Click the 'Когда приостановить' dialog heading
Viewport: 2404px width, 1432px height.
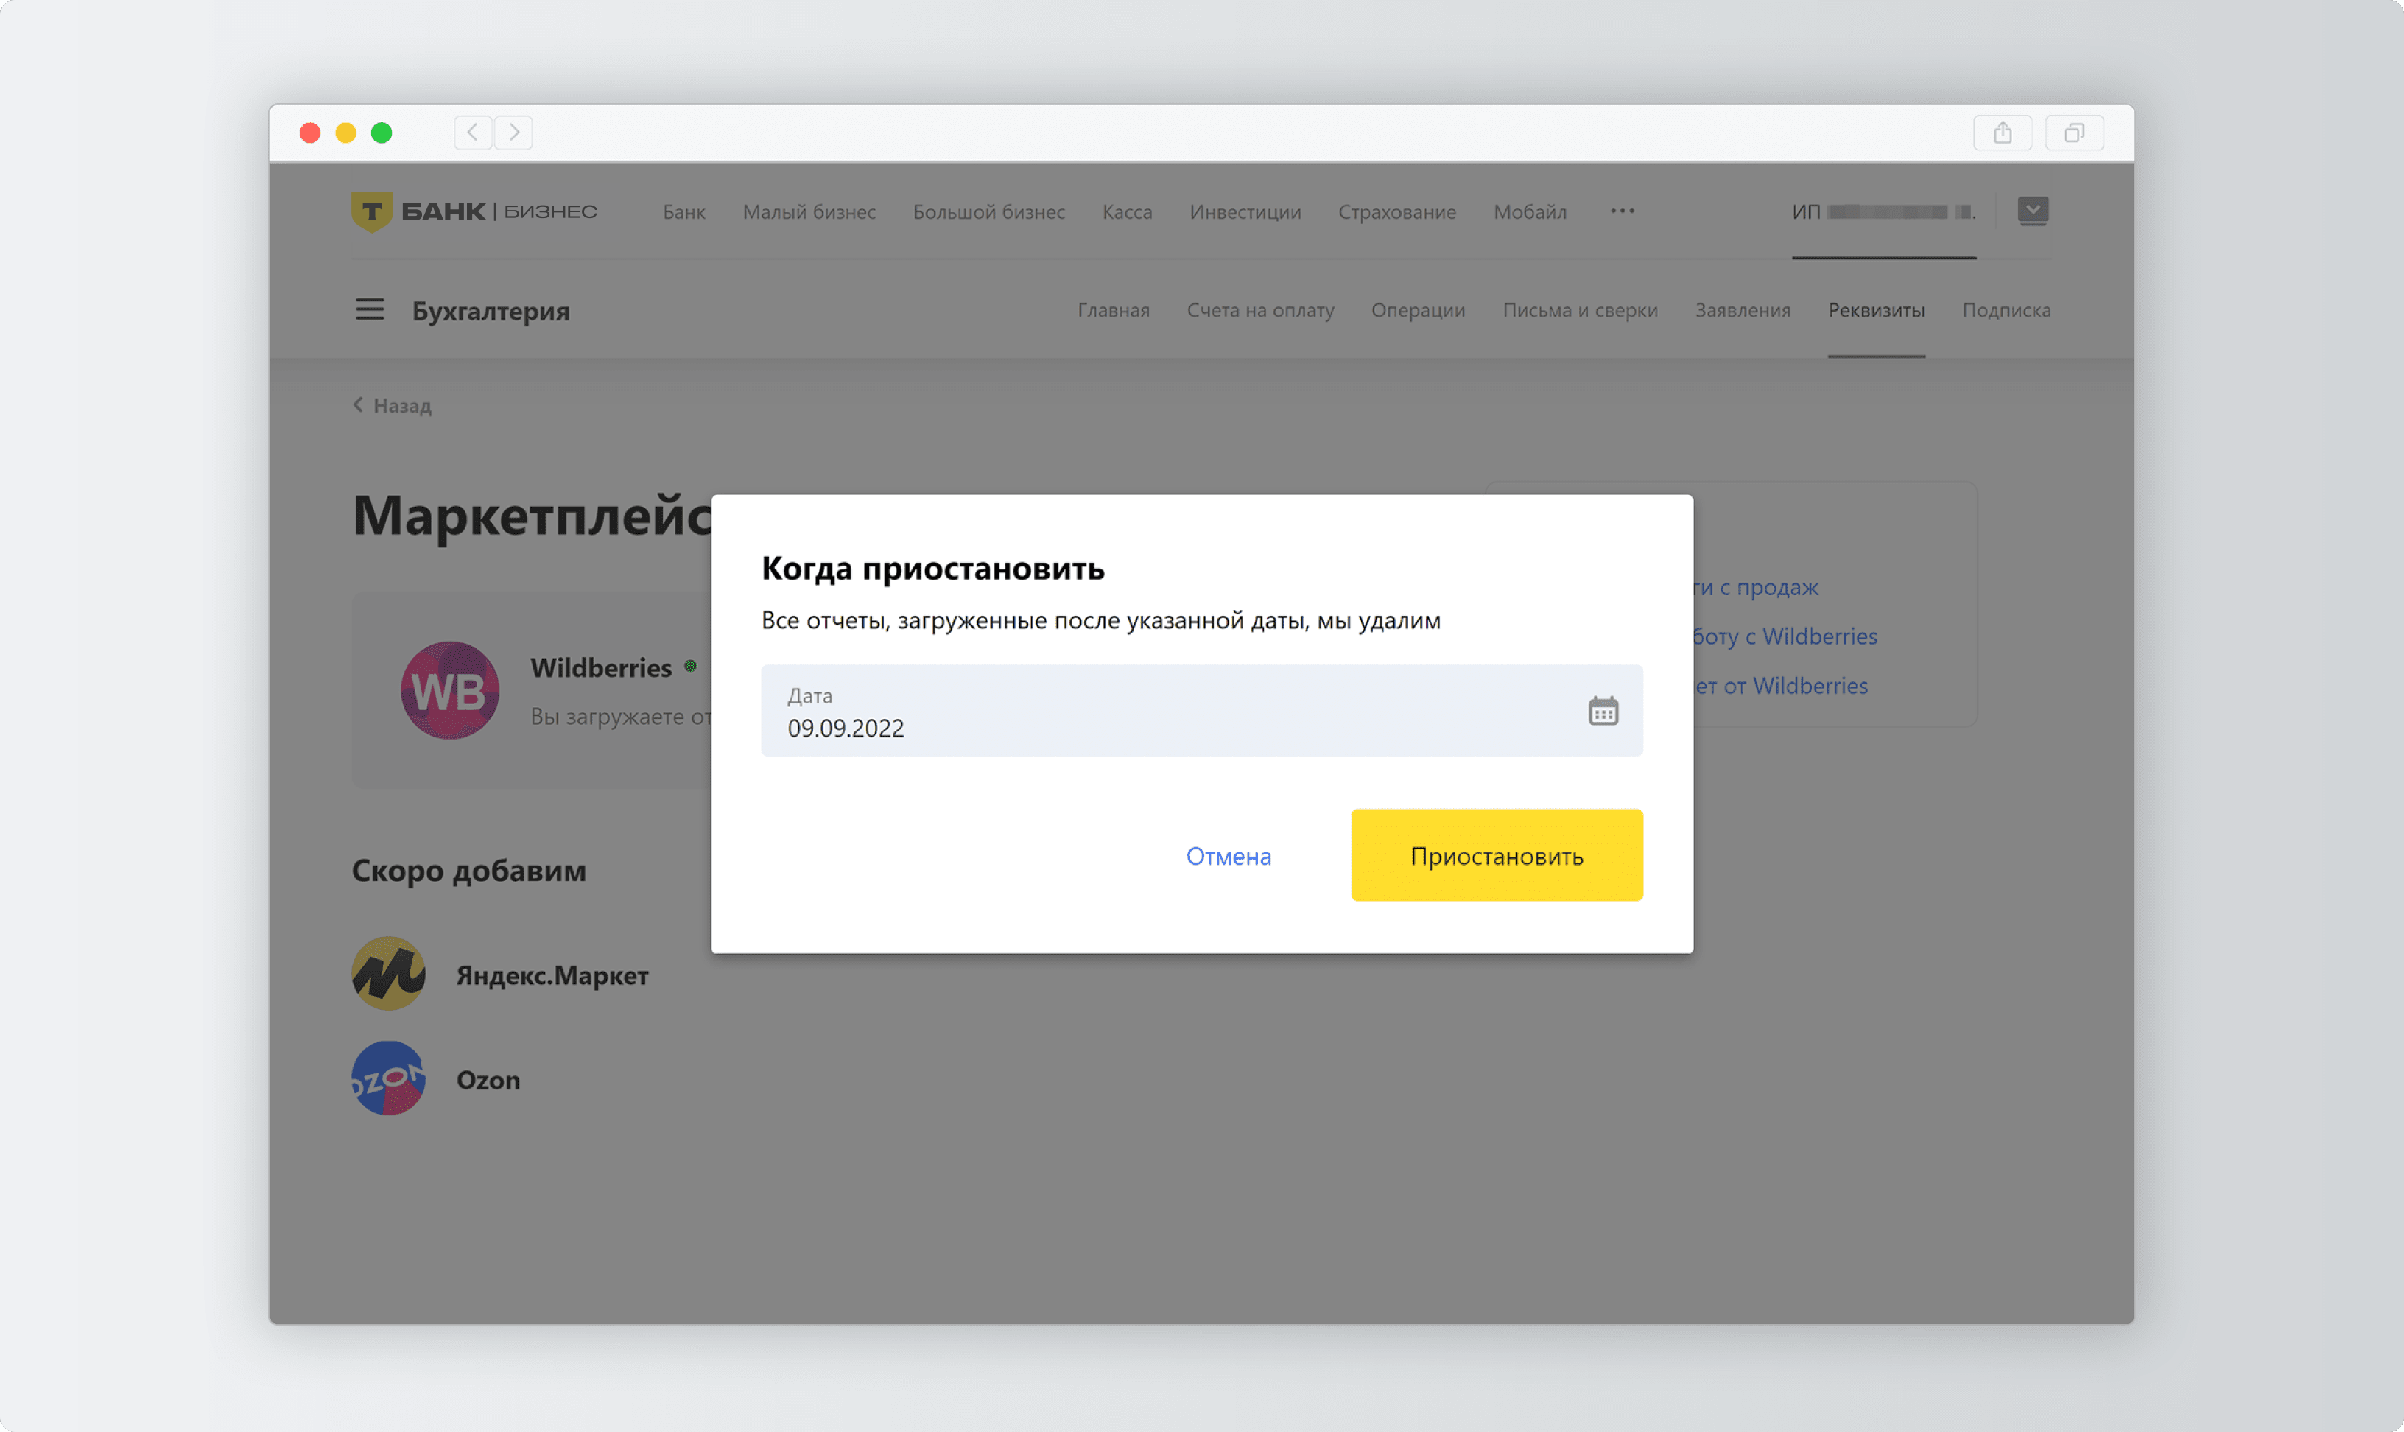pos(932,569)
